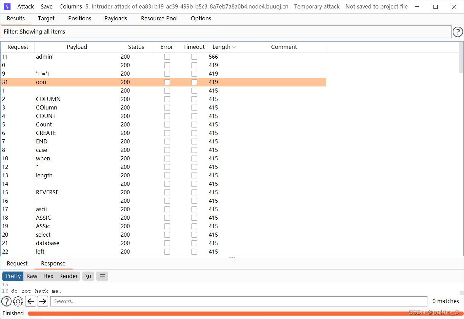Open search settings gear icon
Screen dimensions: 464x319
tap(18, 301)
